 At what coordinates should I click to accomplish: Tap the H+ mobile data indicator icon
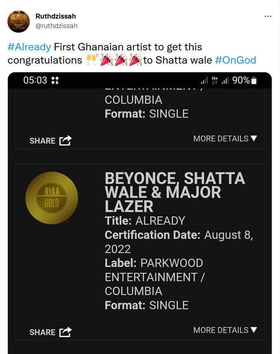(x=215, y=81)
